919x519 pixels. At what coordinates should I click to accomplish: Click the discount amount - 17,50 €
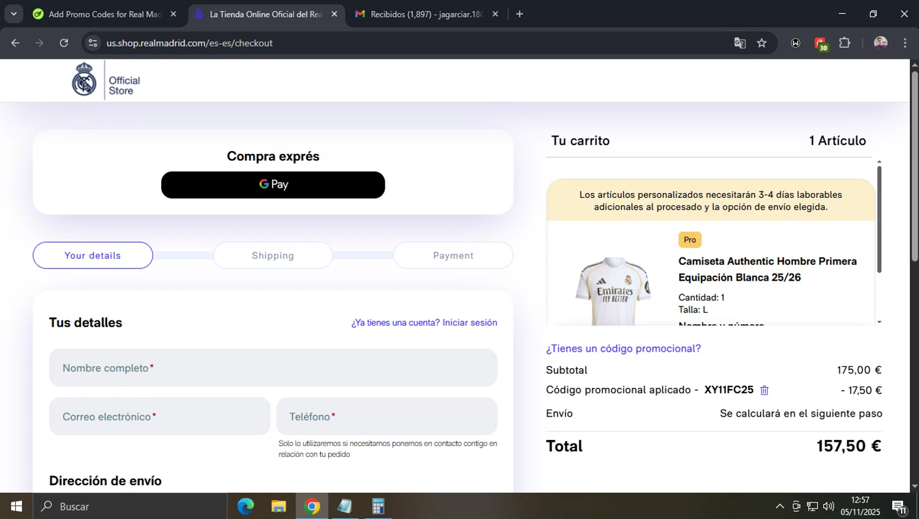861,390
